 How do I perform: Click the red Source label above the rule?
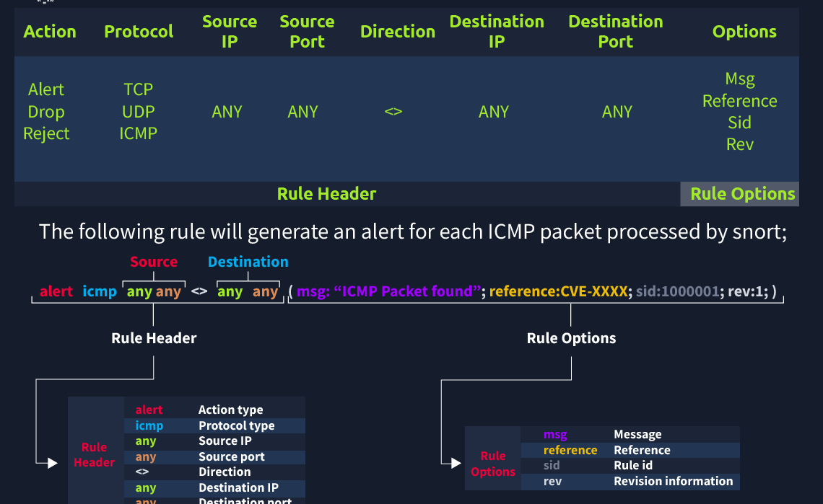[154, 262]
